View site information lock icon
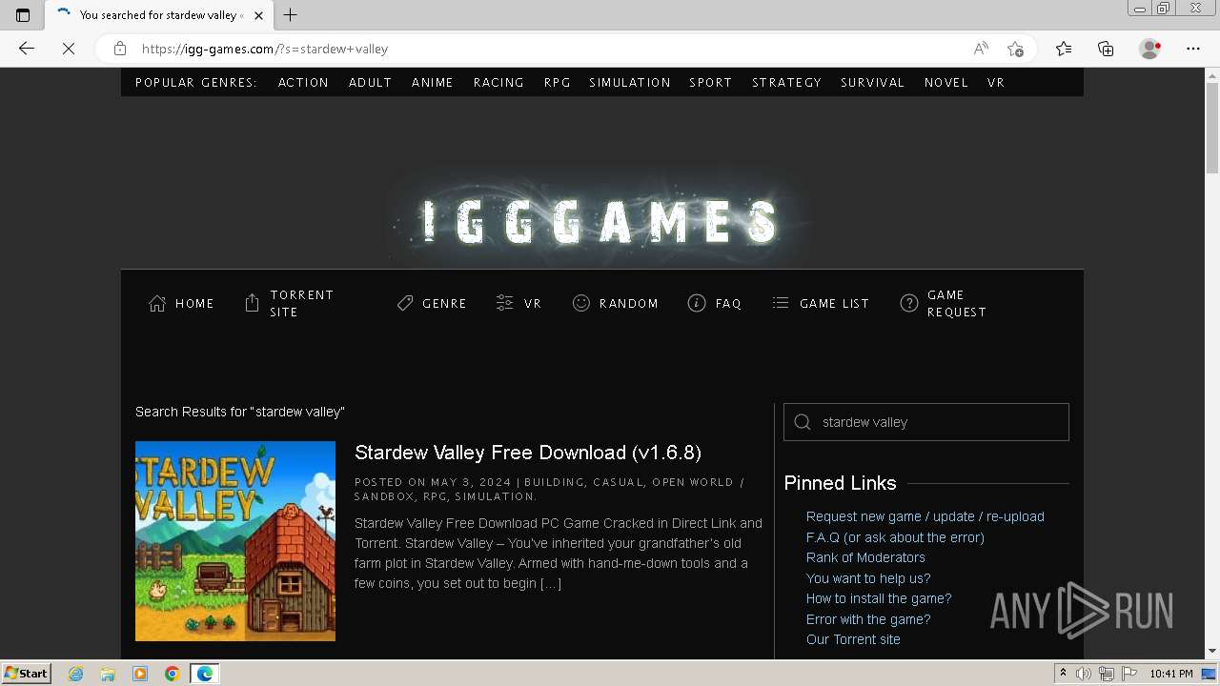Image resolution: width=1220 pixels, height=686 pixels. point(120,49)
